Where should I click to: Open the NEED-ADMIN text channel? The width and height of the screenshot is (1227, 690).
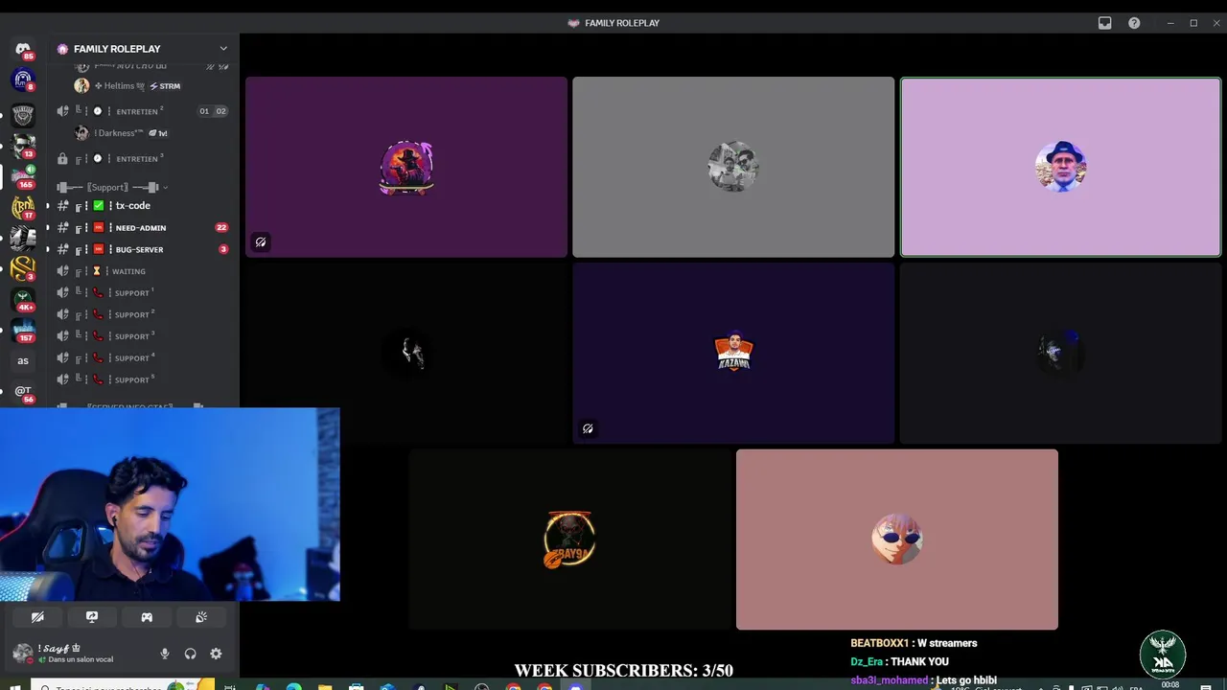pos(143,228)
